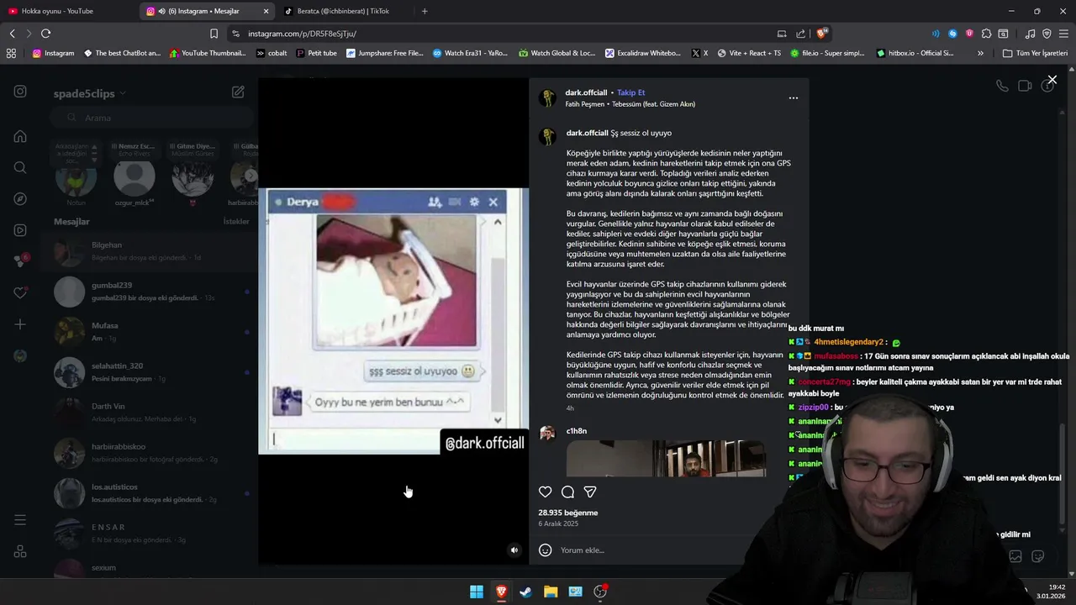
Task: Open conversation with selahattin_320
Action: coord(153,371)
